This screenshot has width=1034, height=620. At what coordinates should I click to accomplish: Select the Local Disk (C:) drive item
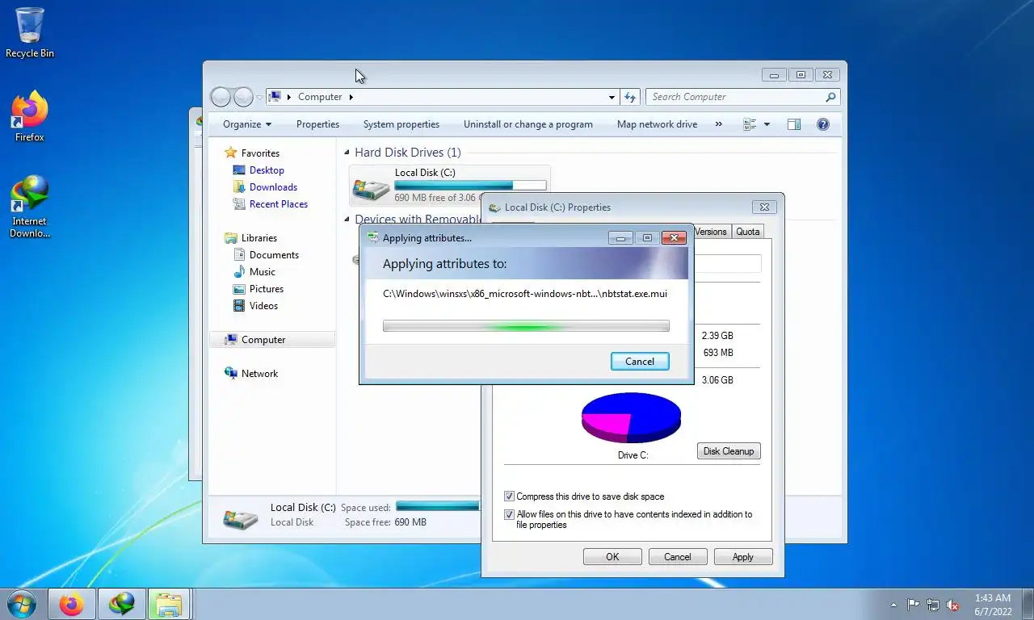tap(449, 186)
